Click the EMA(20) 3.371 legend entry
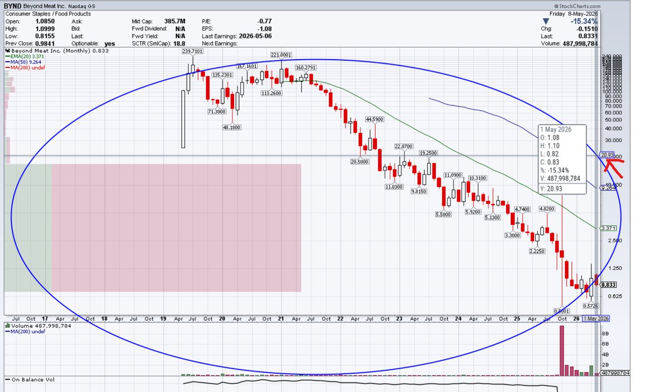Screen dimensions: 669x392 click(23, 56)
